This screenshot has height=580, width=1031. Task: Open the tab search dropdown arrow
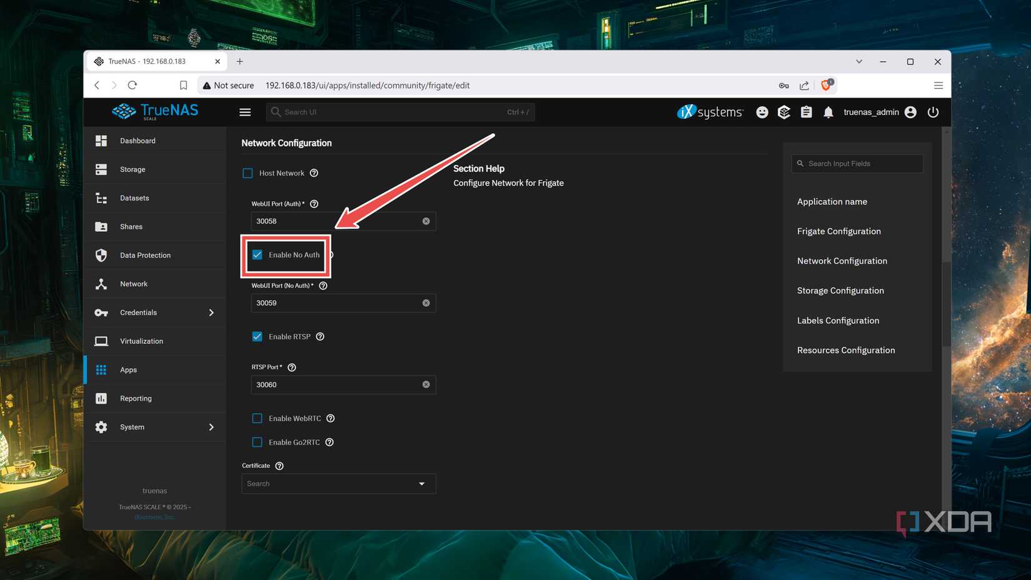click(859, 61)
